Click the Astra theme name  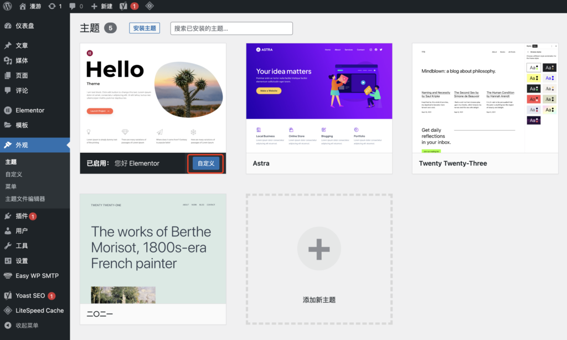click(x=261, y=163)
